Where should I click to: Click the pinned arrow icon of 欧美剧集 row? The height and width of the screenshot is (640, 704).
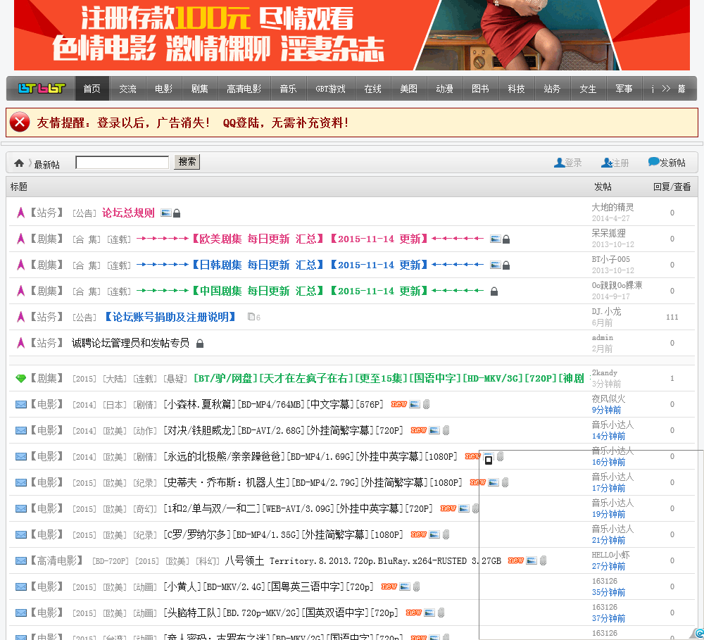point(20,239)
